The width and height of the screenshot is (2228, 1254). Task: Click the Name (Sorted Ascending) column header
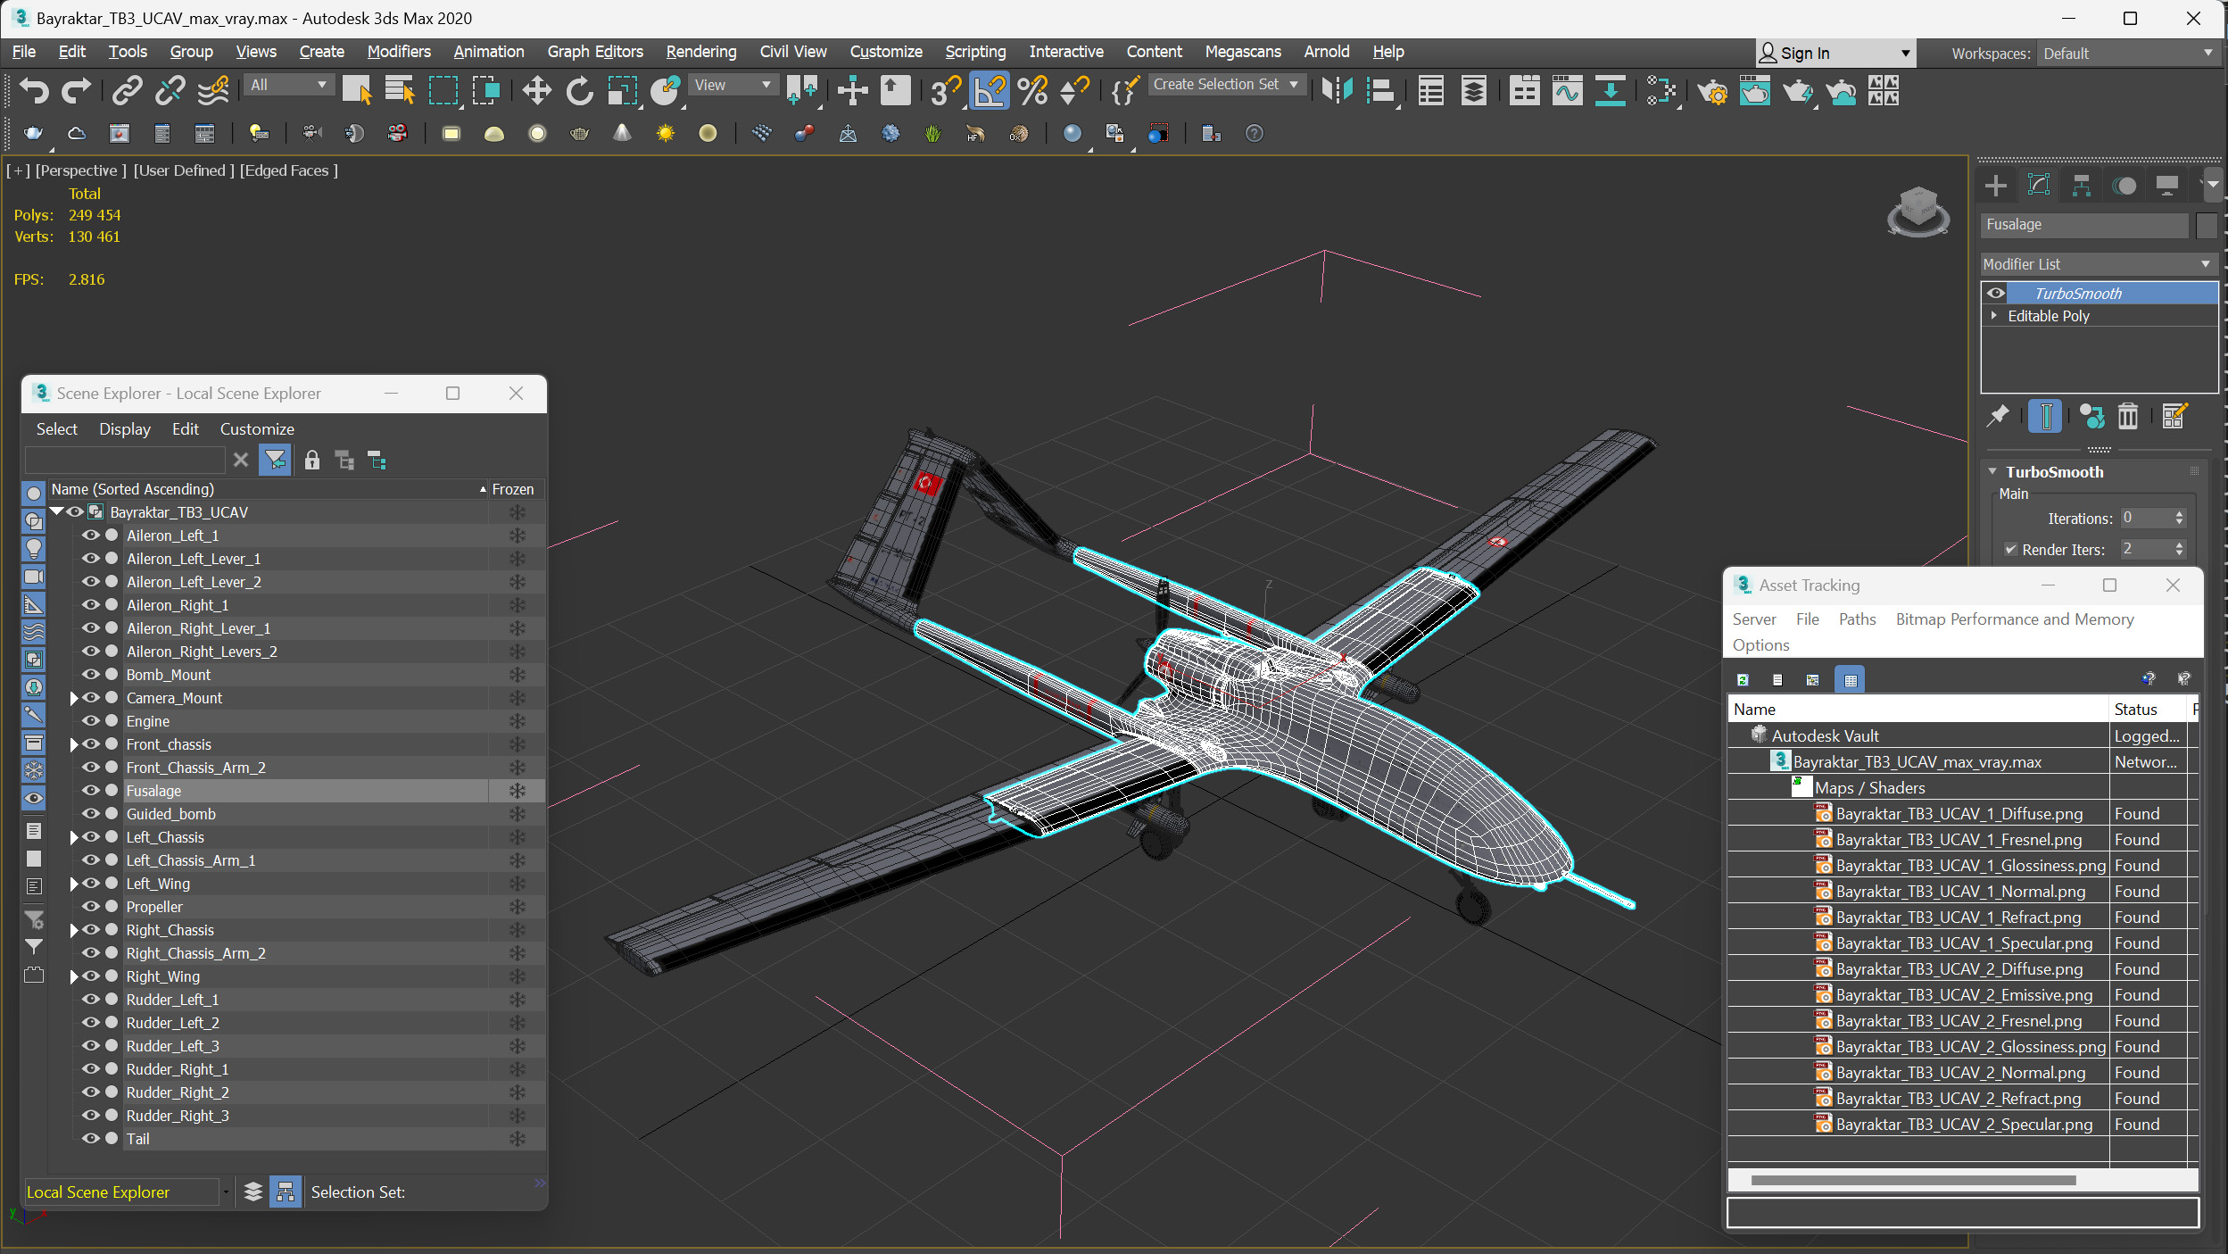[x=268, y=489]
